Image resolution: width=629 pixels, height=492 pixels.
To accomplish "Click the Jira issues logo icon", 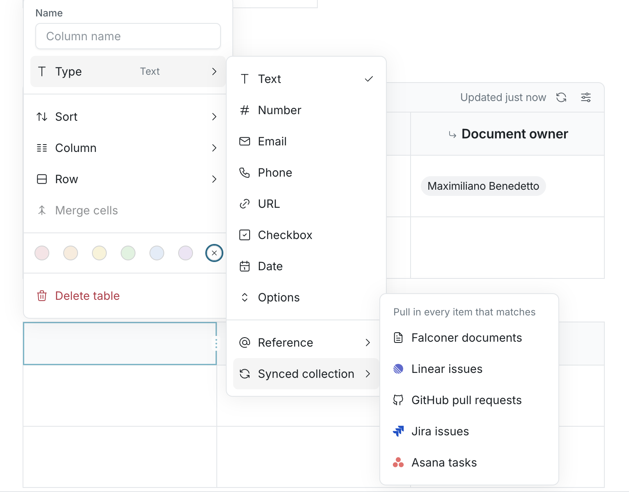I will (x=398, y=431).
